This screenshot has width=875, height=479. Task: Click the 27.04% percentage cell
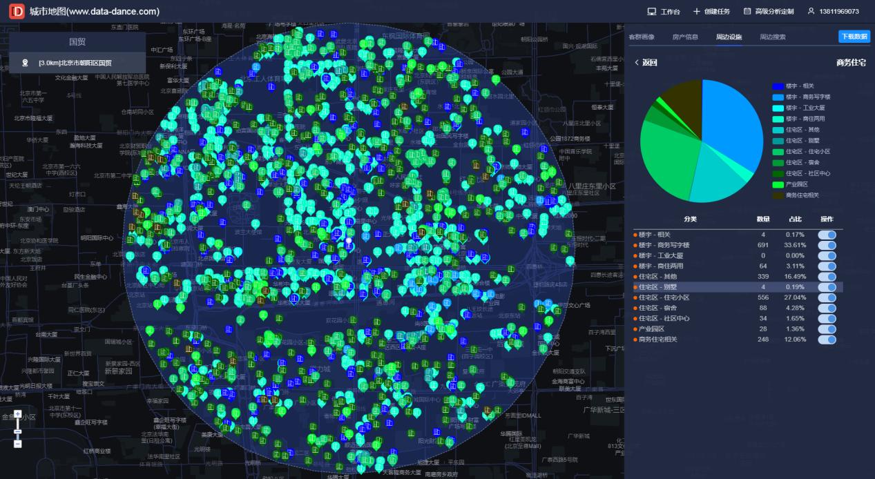(795, 297)
